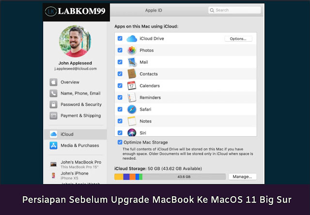Image resolution: width=310 pixels, height=215 pixels.
Task: Click the Mail stamp icon
Action: (x=132, y=62)
